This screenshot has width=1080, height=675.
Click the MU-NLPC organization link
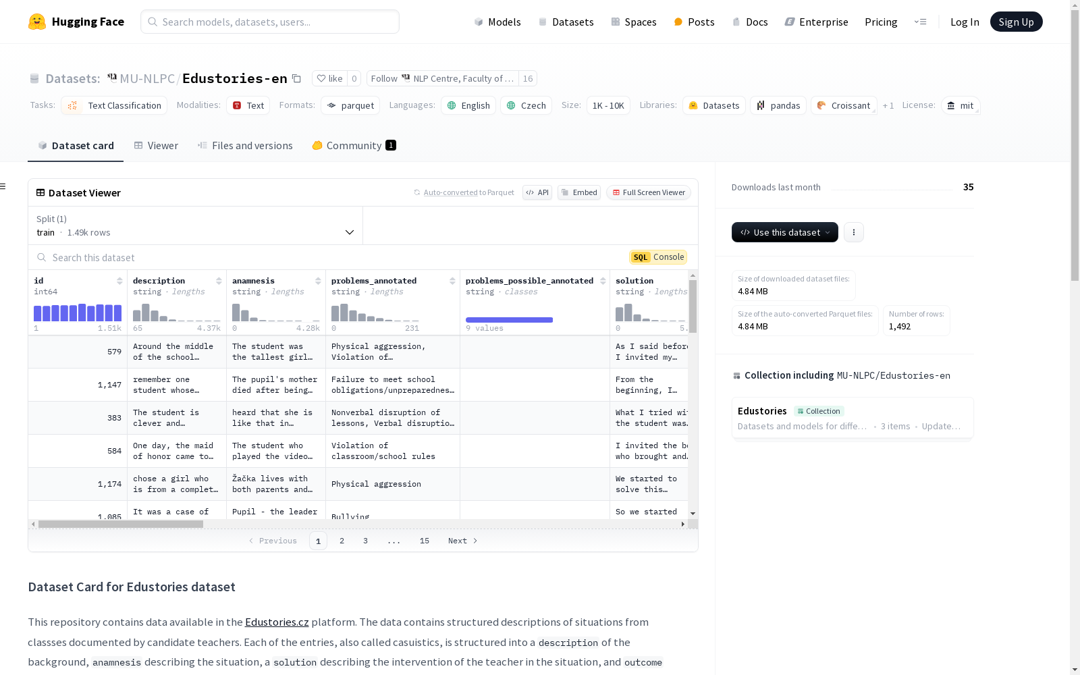147,78
